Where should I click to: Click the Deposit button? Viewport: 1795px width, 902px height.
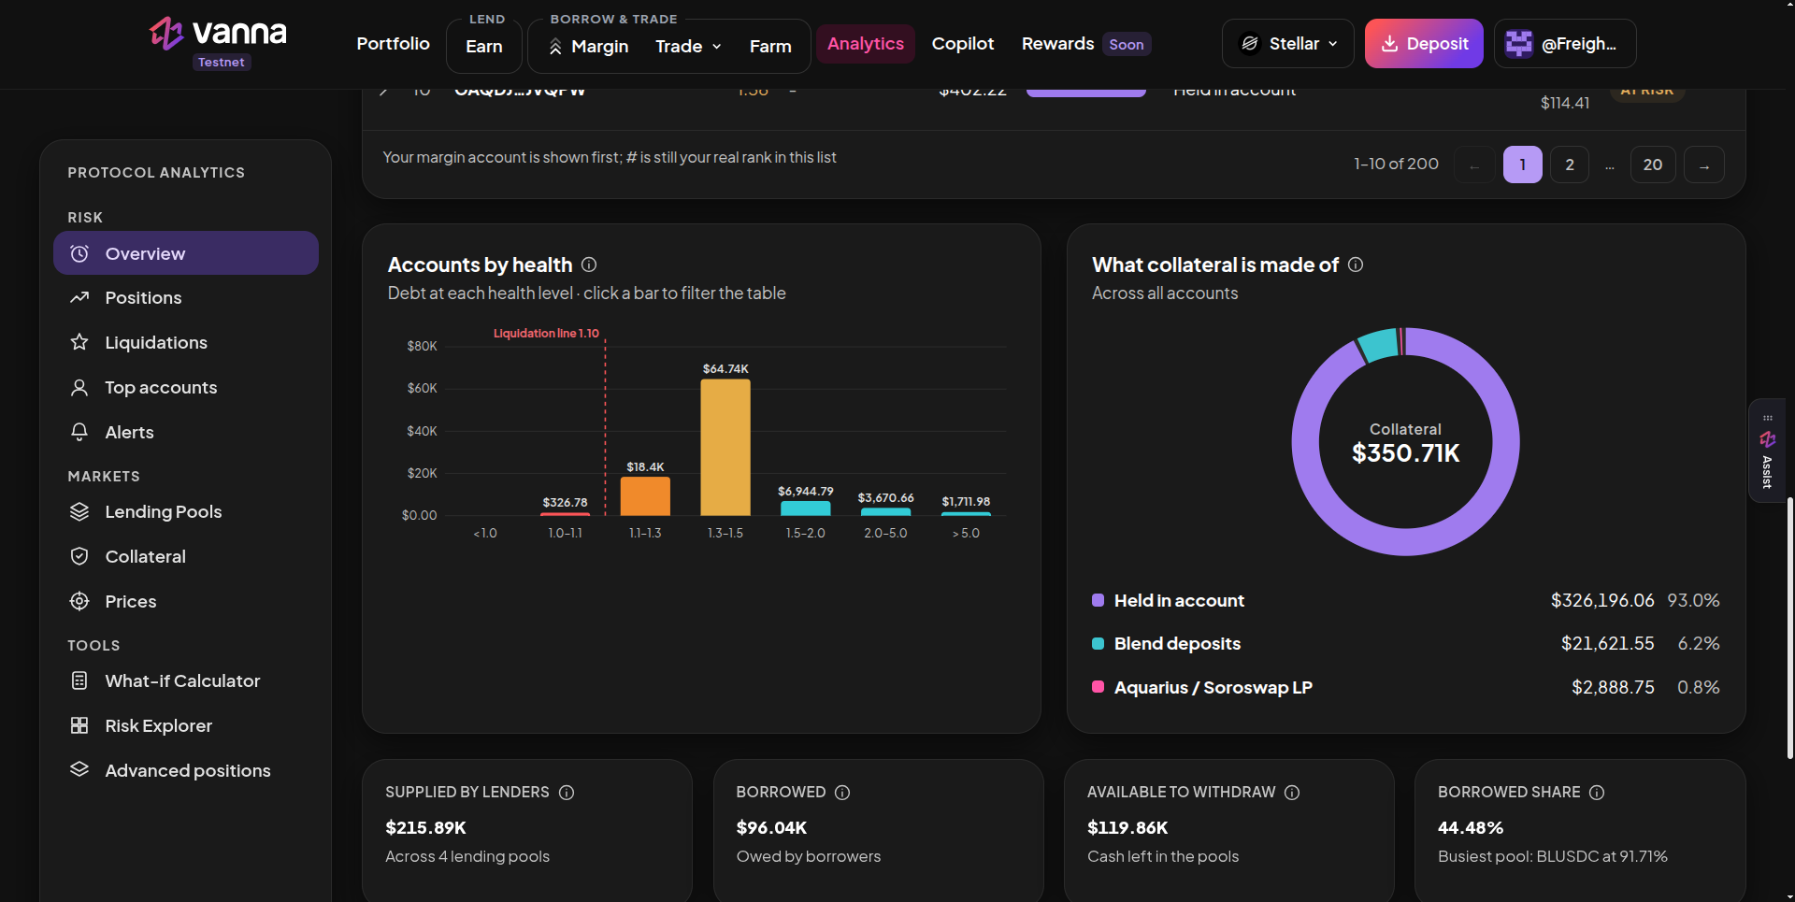pos(1424,44)
